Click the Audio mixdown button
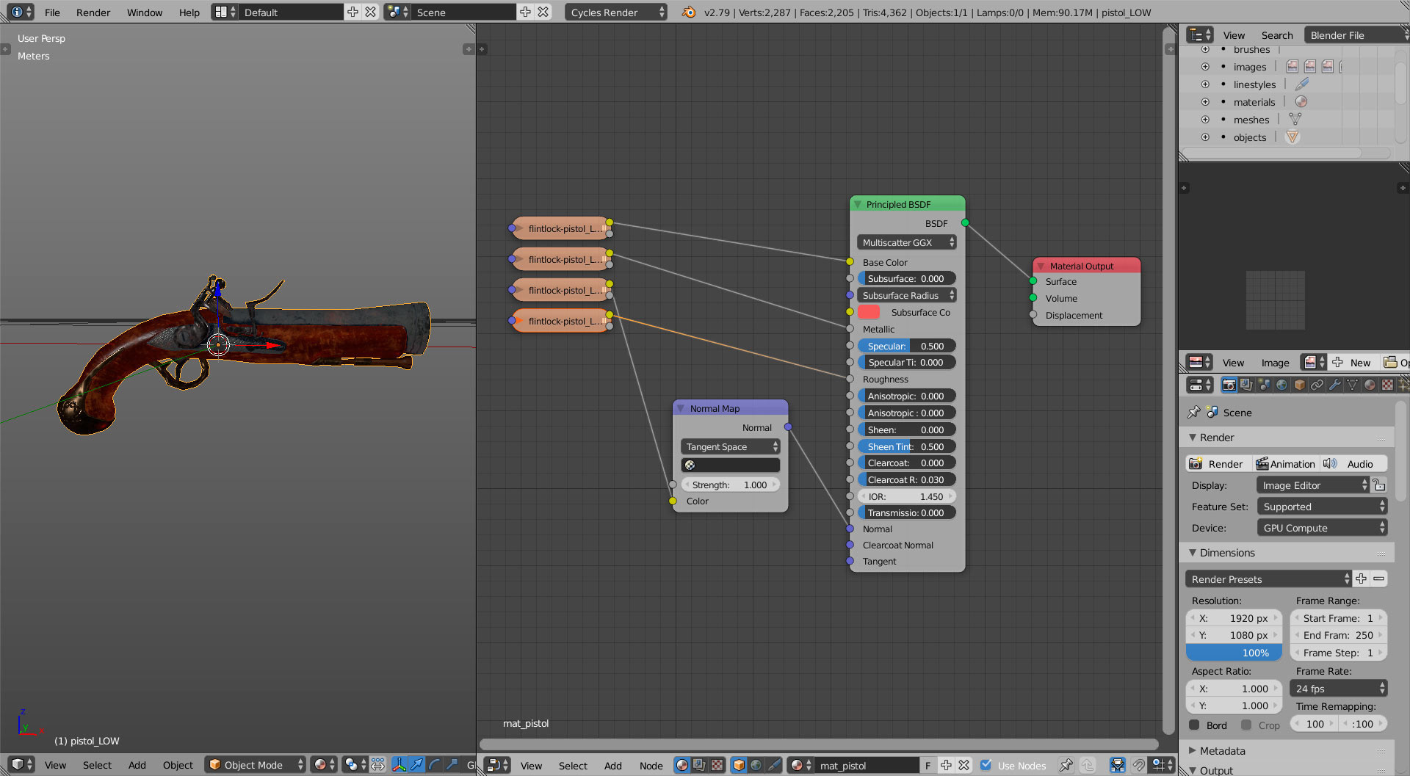Screen dimensions: 1410x776 (x=1353, y=463)
